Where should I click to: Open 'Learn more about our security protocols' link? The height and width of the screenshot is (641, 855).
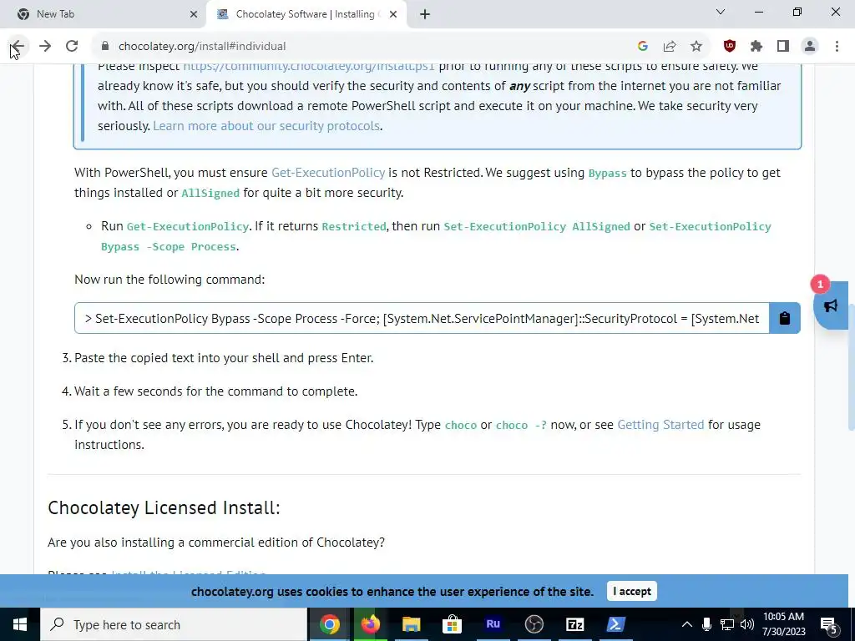click(266, 126)
